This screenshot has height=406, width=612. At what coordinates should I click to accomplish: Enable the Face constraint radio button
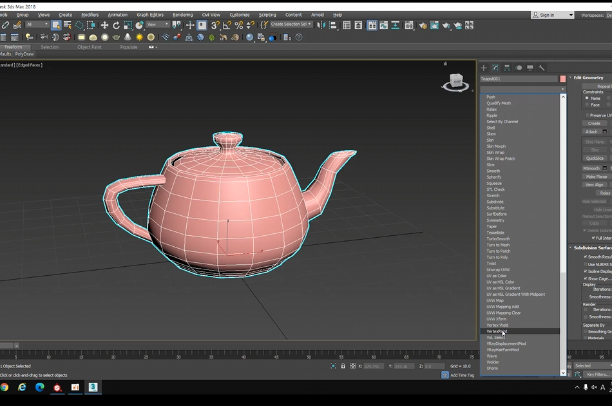point(587,104)
